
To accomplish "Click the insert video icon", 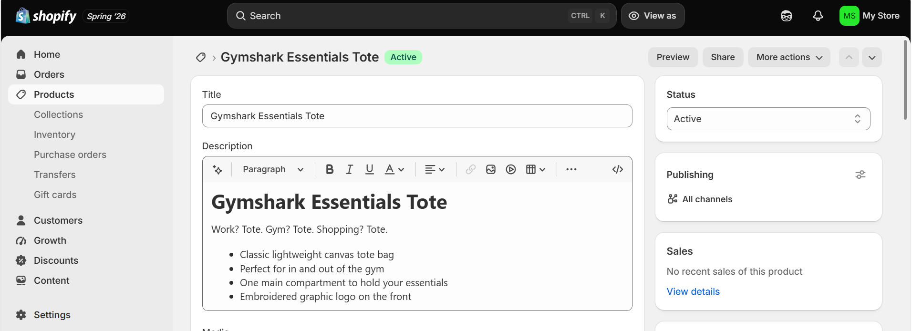I will 511,169.
